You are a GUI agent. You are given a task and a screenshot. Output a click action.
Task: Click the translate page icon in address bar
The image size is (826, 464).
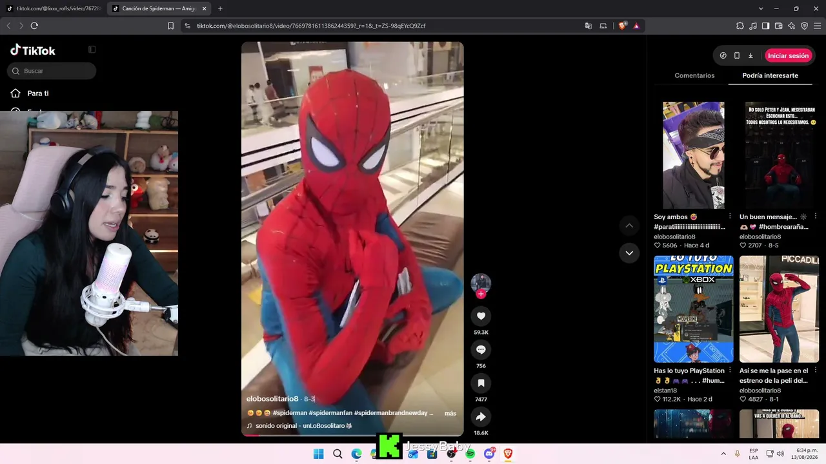pos(589,26)
